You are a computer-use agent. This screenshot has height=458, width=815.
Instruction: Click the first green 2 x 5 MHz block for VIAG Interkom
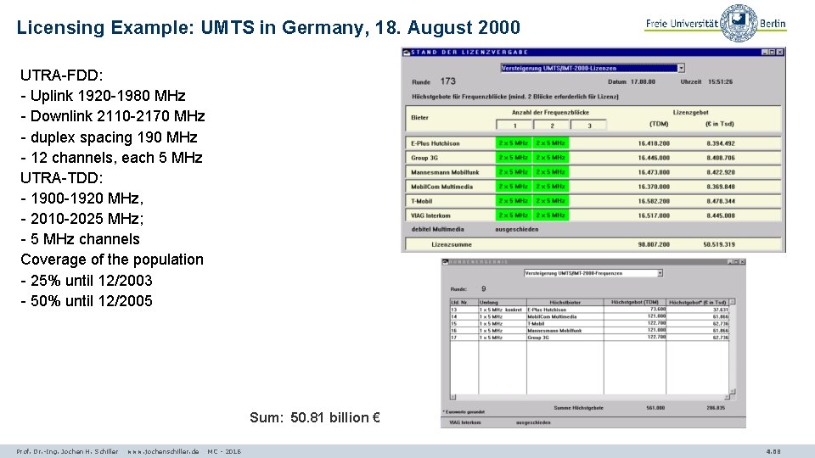[x=514, y=215]
